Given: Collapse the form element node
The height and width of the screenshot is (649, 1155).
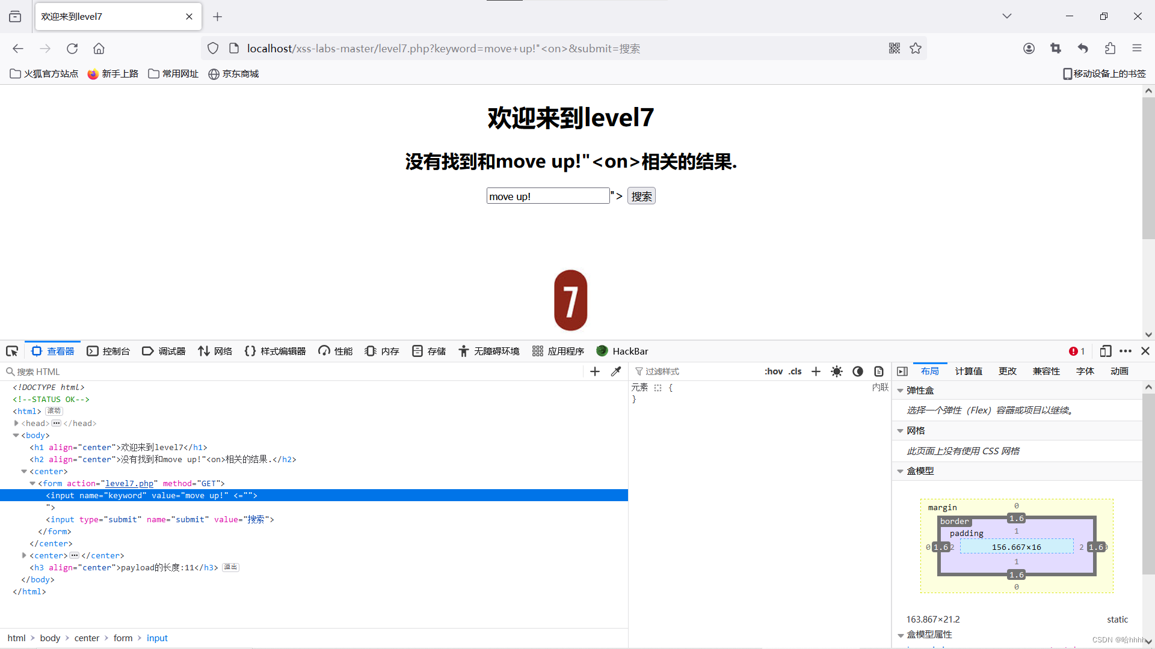Looking at the screenshot, I should 32,483.
